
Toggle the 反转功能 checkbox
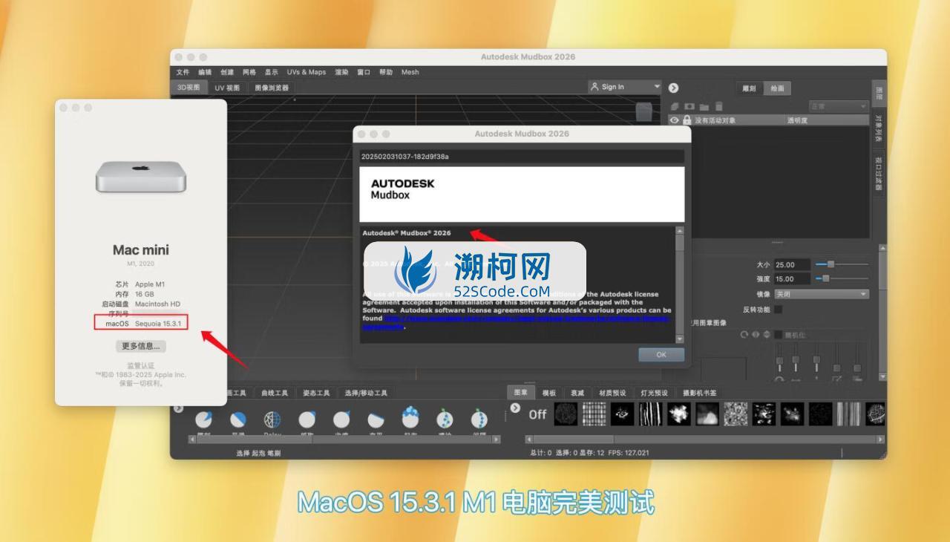pos(778,309)
